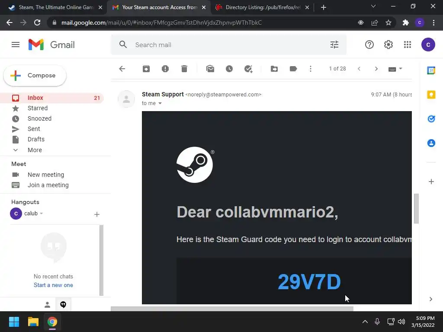Click the search magnifier icon
The height and width of the screenshot is (332, 443).
coord(123,45)
